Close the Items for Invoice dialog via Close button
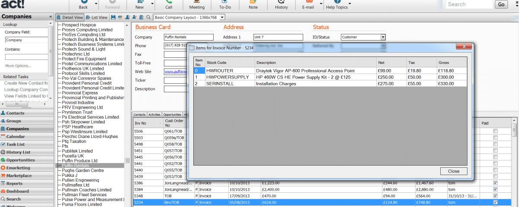The image size is (519, 207). [454, 171]
